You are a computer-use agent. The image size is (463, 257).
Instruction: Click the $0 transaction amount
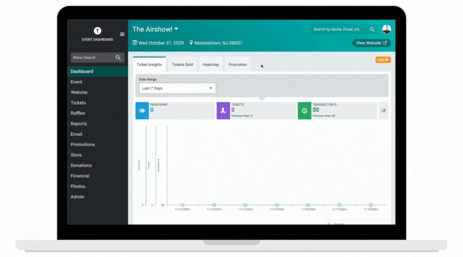tap(316, 110)
